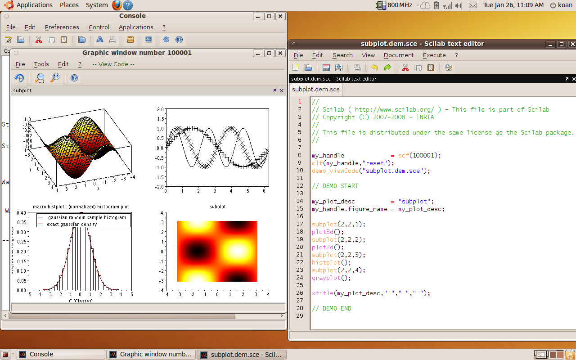Open the Tools menu in graphic window
This screenshot has width=576, height=360.
[41, 64]
